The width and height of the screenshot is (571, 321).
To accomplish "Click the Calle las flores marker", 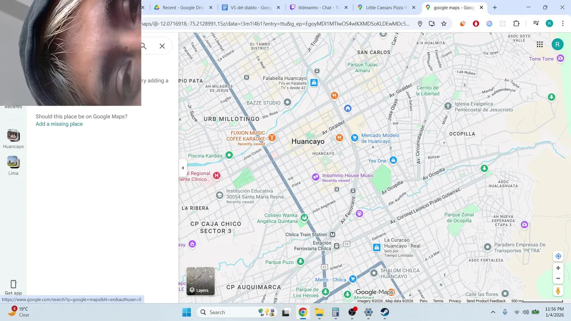I will click(x=505, y=293).
